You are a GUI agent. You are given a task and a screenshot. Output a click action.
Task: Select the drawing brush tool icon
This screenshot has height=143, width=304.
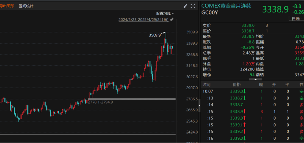coord(185,6)
